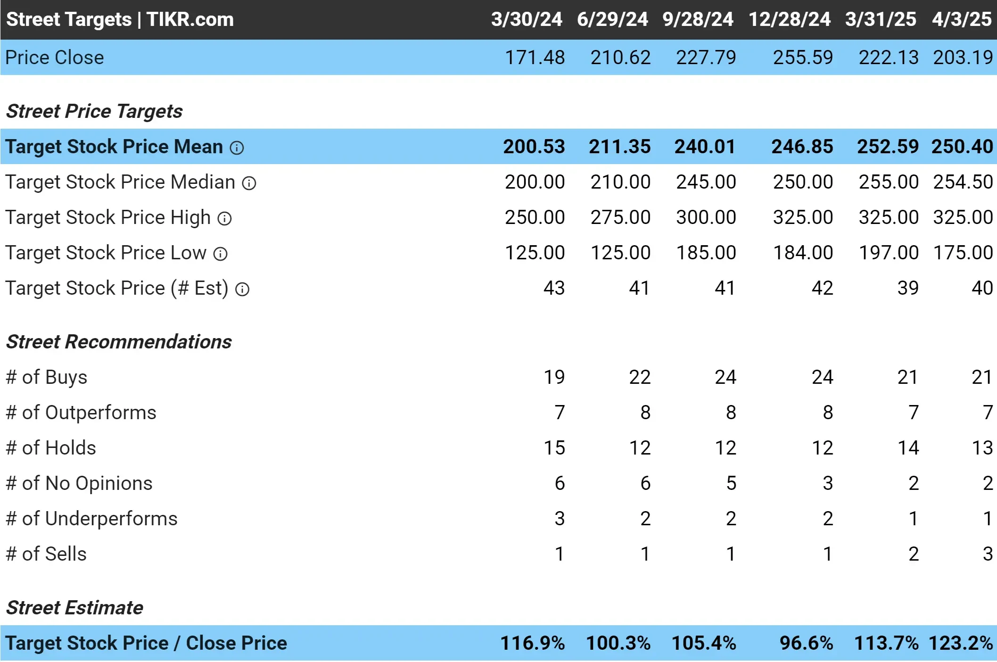Screen dimensions: 997x662
Task: Select the Target Stock Price / Close Price label
Action: (x=146, y=643)
